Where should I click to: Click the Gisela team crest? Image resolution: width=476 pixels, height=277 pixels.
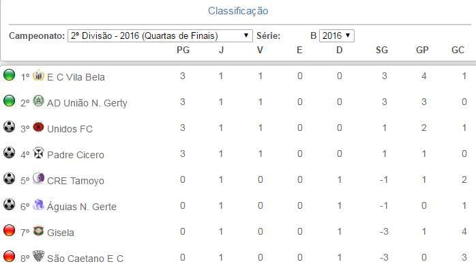38,232
